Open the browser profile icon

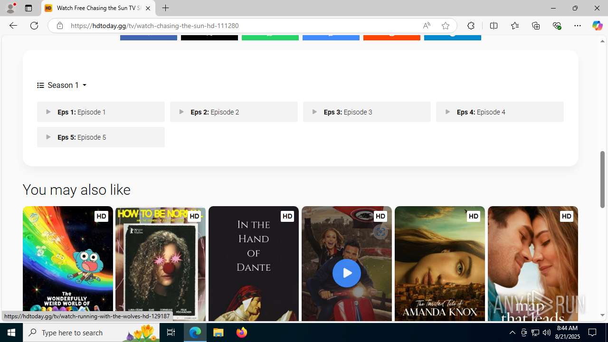[10, 8]
